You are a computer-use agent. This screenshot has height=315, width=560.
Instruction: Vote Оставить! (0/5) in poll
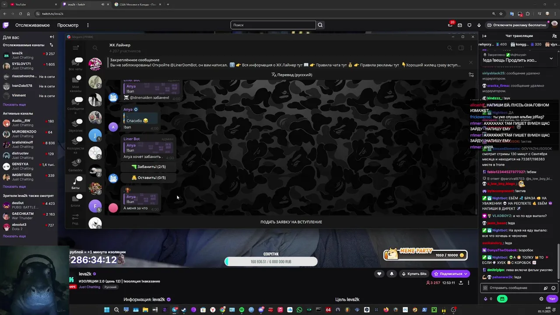click(148, 178)
